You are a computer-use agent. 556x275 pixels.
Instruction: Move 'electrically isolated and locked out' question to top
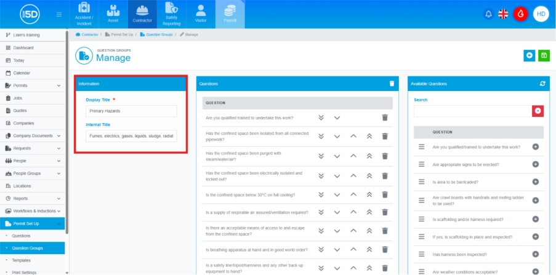tap(369, 176)
